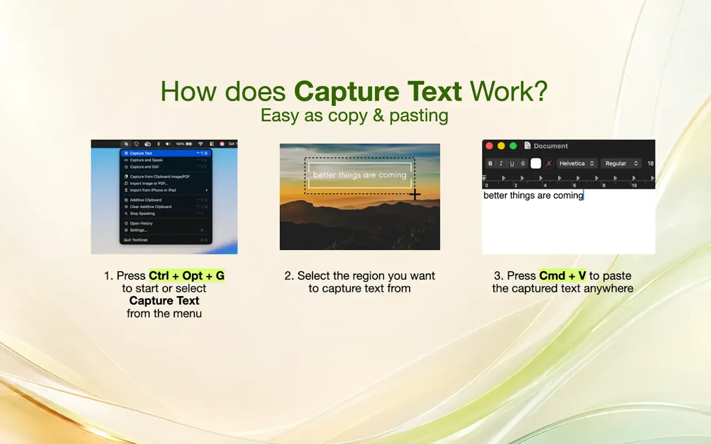
Task: Toggle italic with the I button
Action: click(x=501, y=163)
